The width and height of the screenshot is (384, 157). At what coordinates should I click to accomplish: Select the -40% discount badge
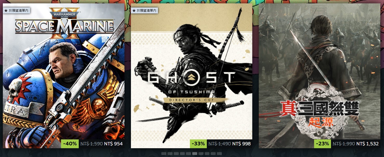point(70,144)
